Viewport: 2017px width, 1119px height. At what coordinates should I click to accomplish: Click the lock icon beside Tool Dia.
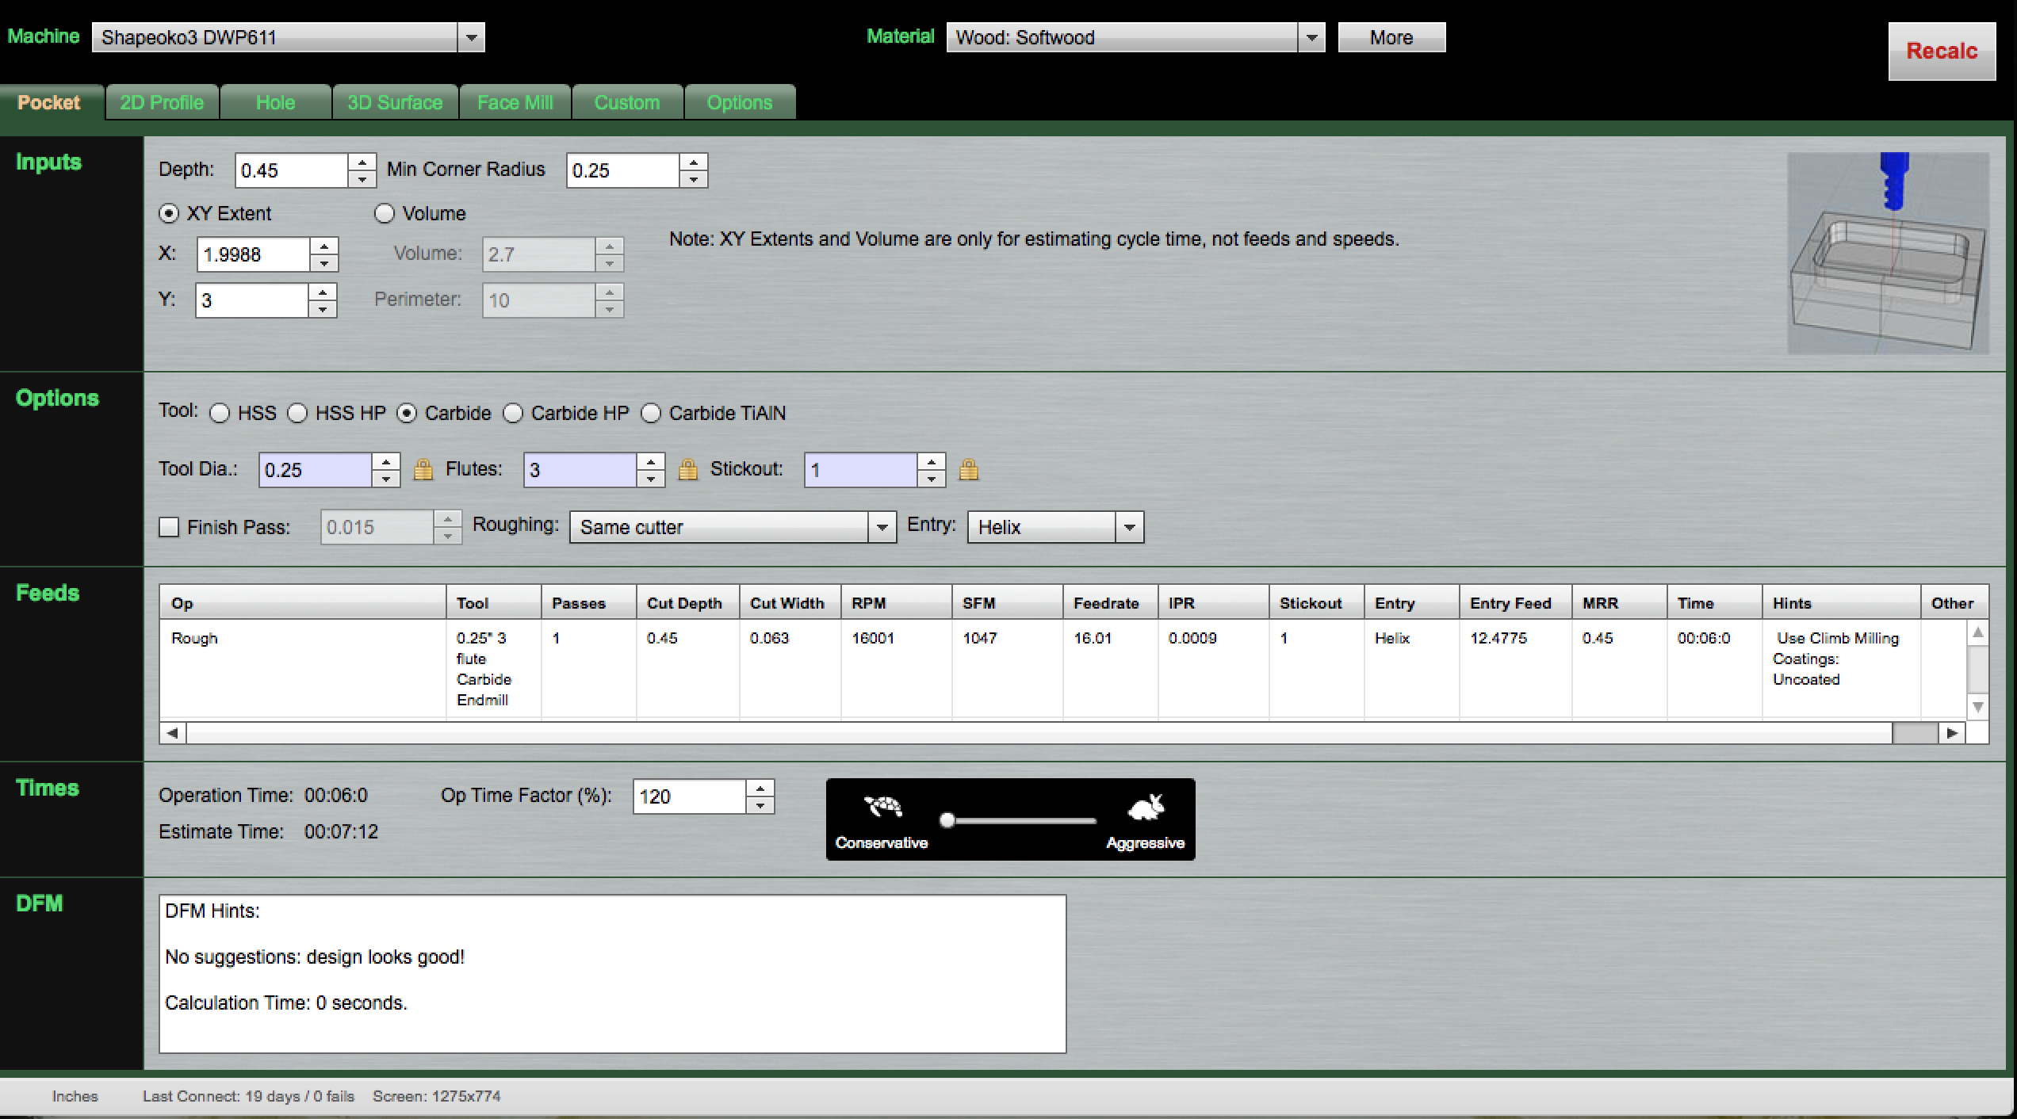tap(423, 470)
